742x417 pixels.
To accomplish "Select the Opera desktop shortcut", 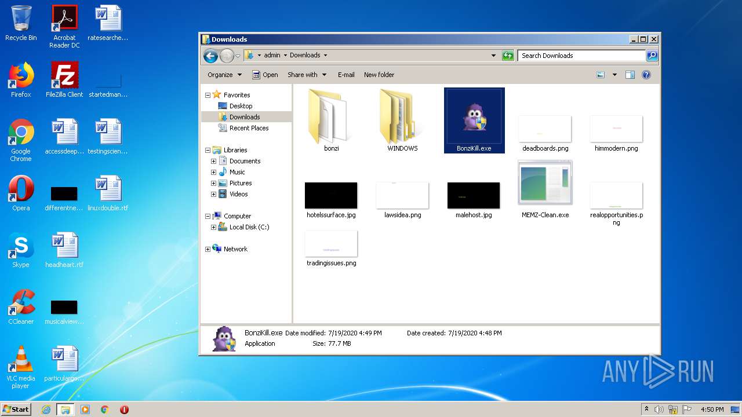I will point(21,193).
